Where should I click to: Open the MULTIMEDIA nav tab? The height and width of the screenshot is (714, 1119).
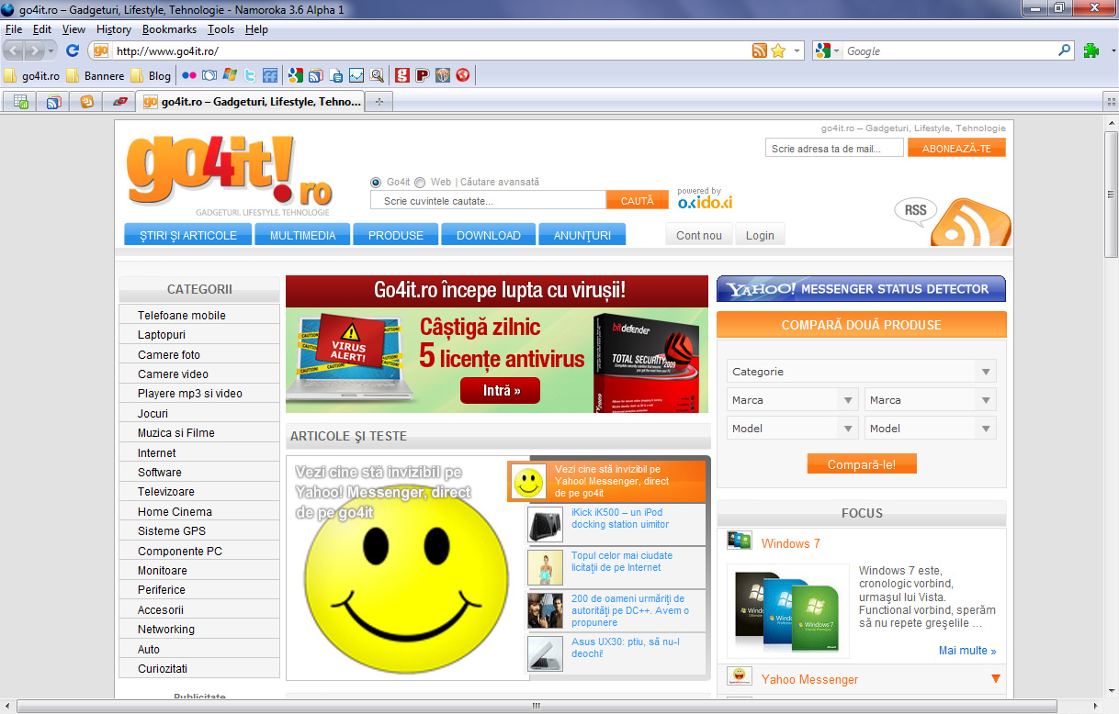[302, 235]
